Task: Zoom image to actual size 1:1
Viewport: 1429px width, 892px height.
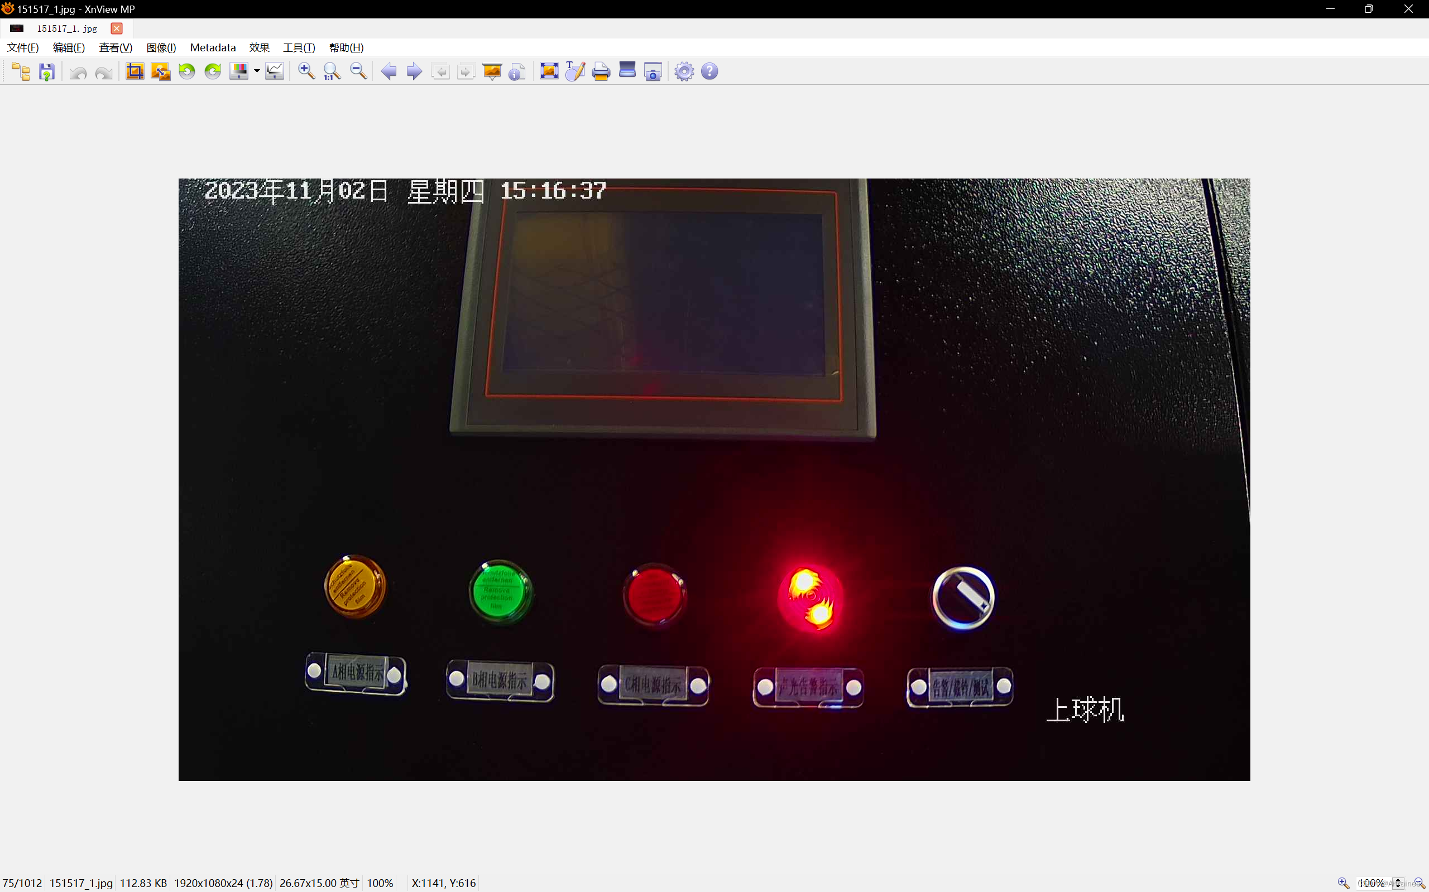Action: (x=332, y=71)
